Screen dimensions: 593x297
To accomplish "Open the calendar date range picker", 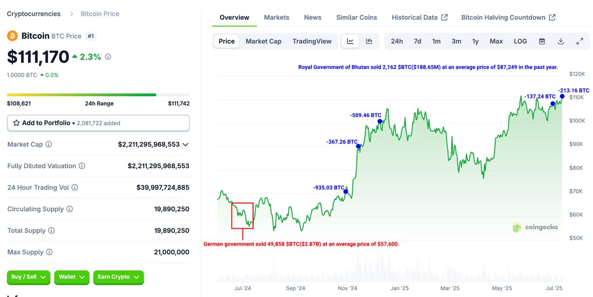I will 542,41.
